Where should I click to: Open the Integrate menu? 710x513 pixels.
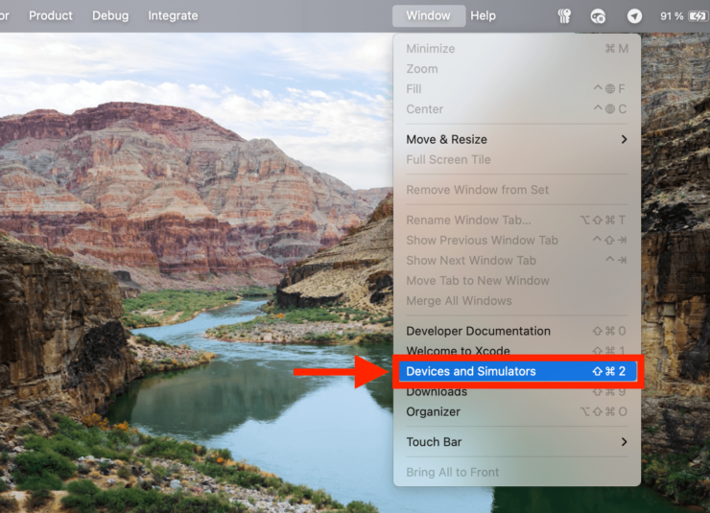pos(173,16)
